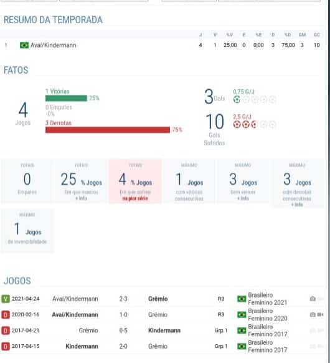Click the red 75% defeats bar
330x363 pixels.
coord(108,130)
